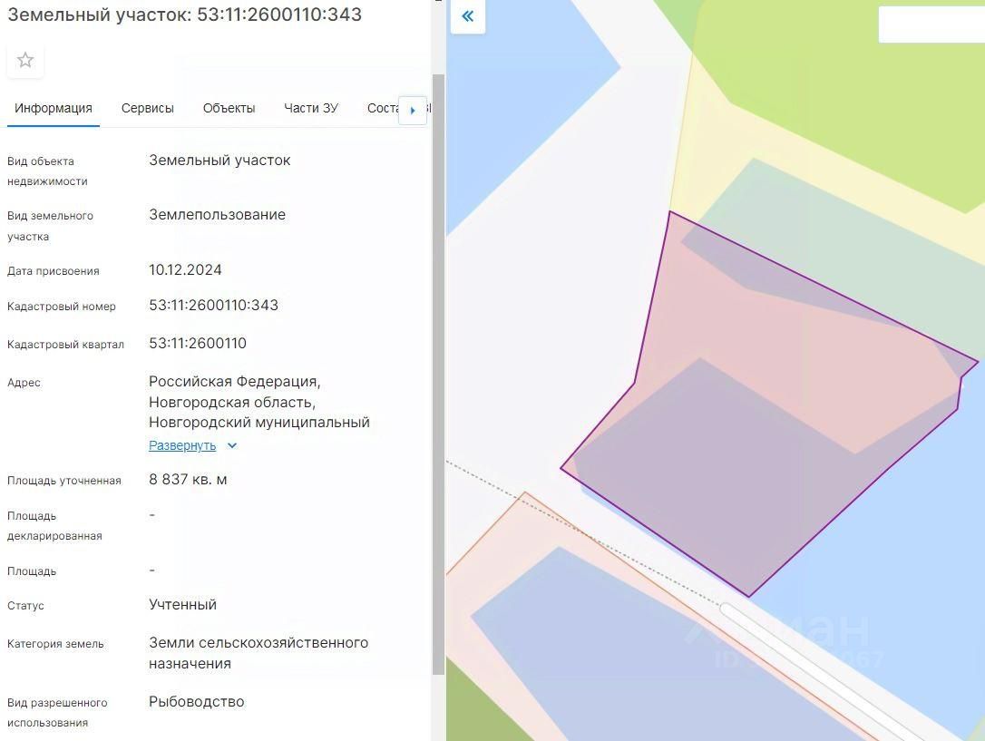
Task: Open the Части ЗУ tab
Action: (x=311, y=109)
